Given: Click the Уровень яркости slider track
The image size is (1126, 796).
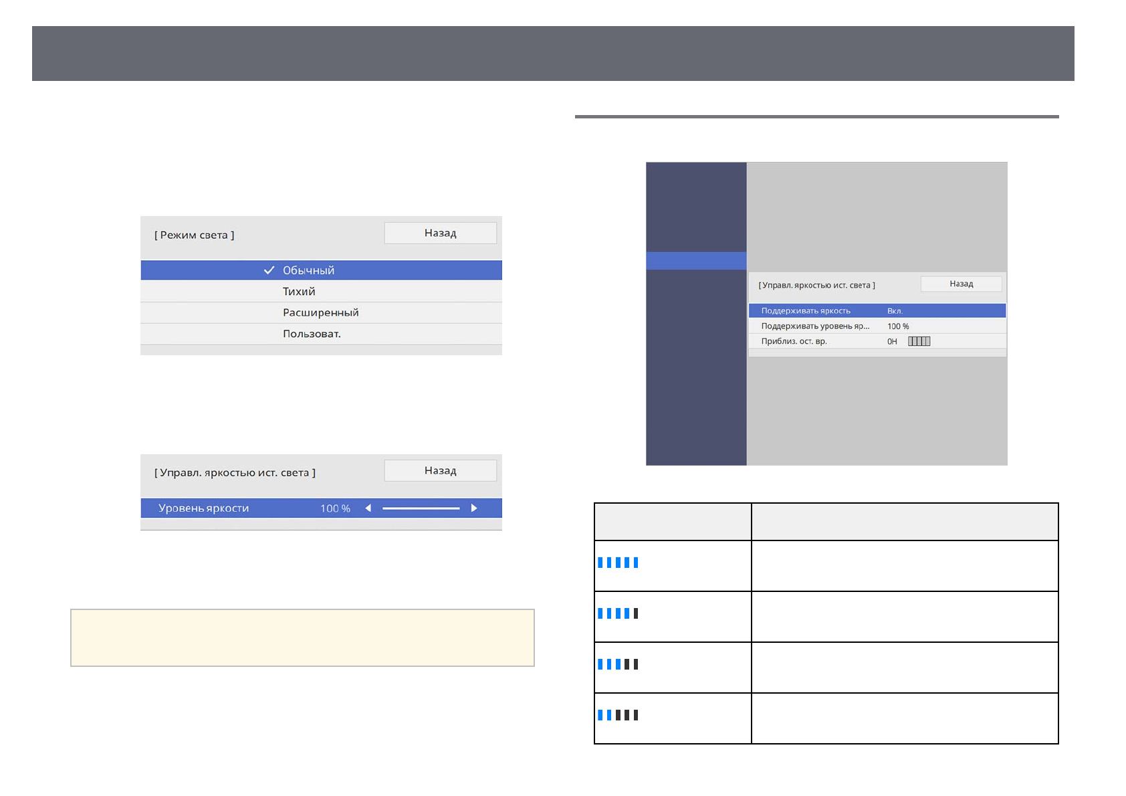Looking at the screenshot, I should [421, 508].
